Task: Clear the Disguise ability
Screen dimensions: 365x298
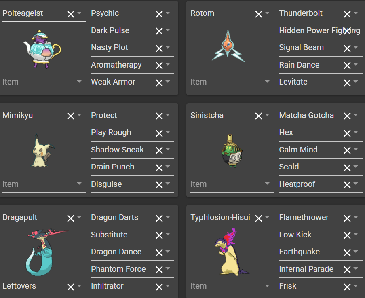Action: coord(159,185)
